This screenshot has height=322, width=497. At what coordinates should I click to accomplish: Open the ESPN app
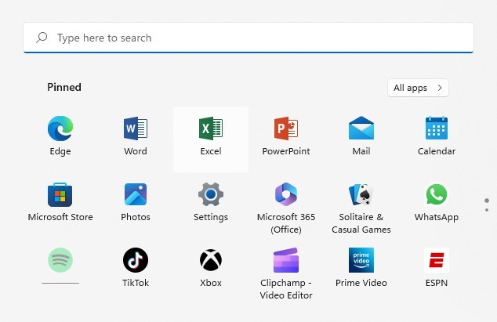tap(437, 268)
